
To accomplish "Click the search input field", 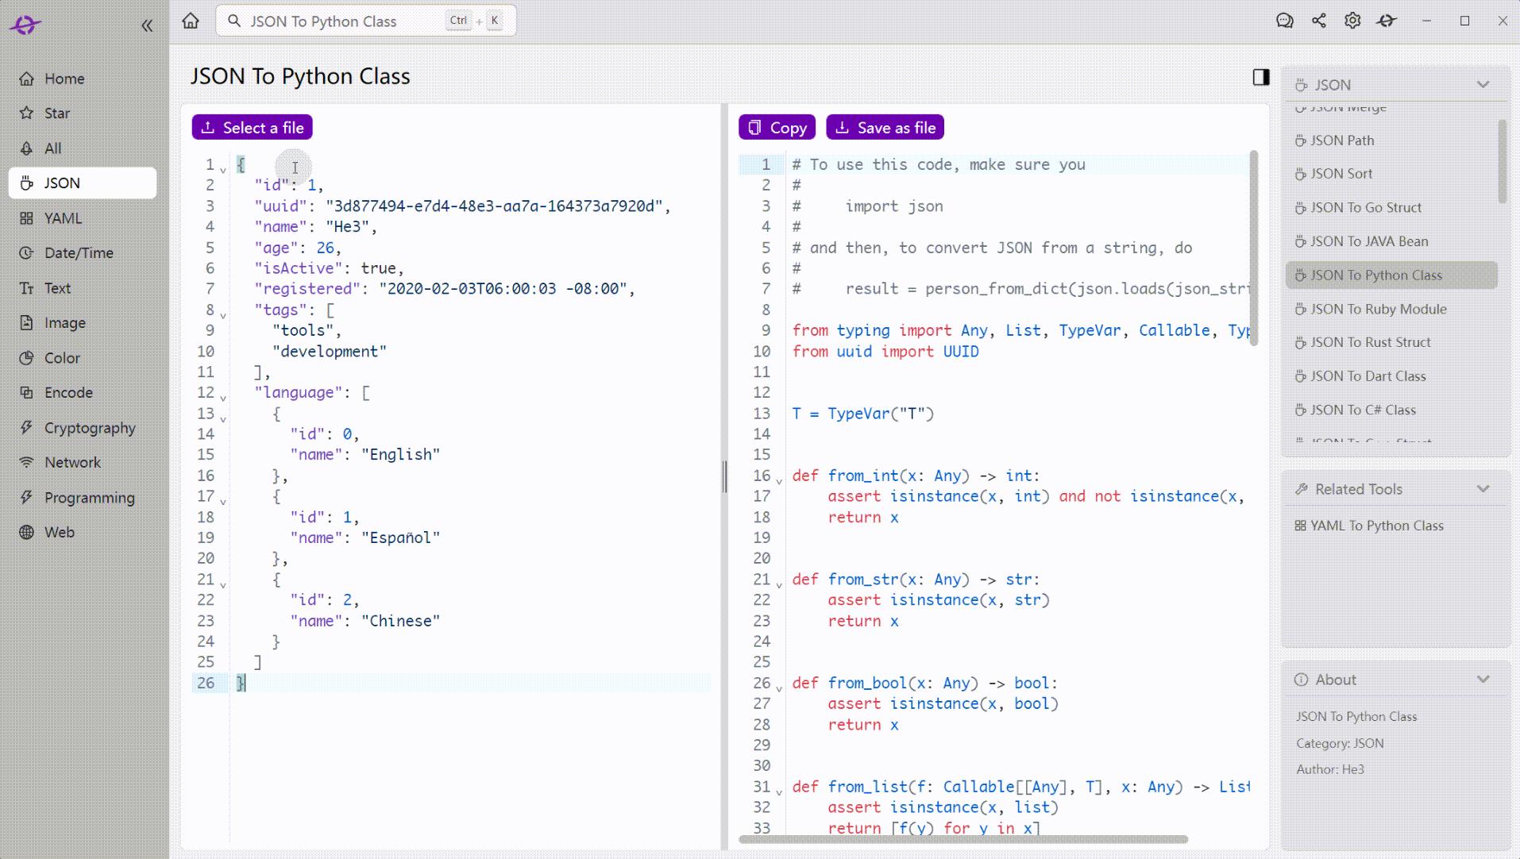I will (349, 21).
